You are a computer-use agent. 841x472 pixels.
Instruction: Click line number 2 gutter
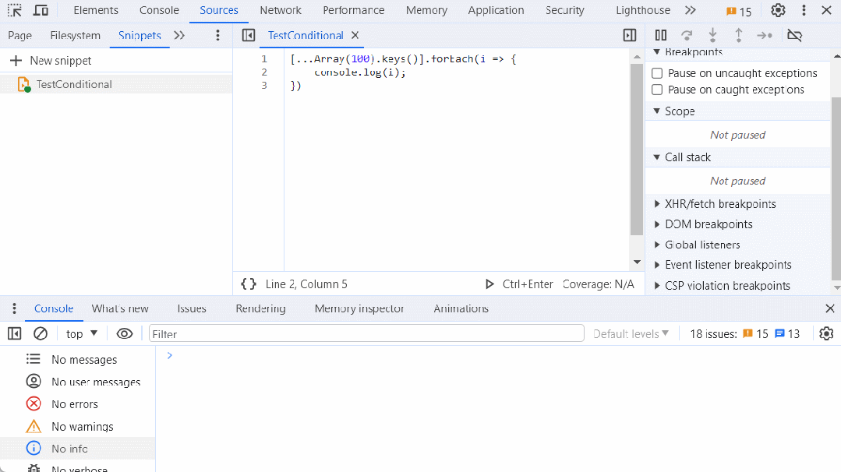click(x=264, y=72)
